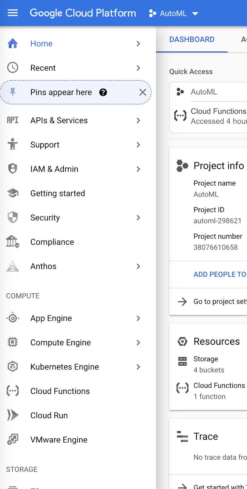Open the AutoML project selector dropdown
Screen dimensions: 247x489
point(173,13)
